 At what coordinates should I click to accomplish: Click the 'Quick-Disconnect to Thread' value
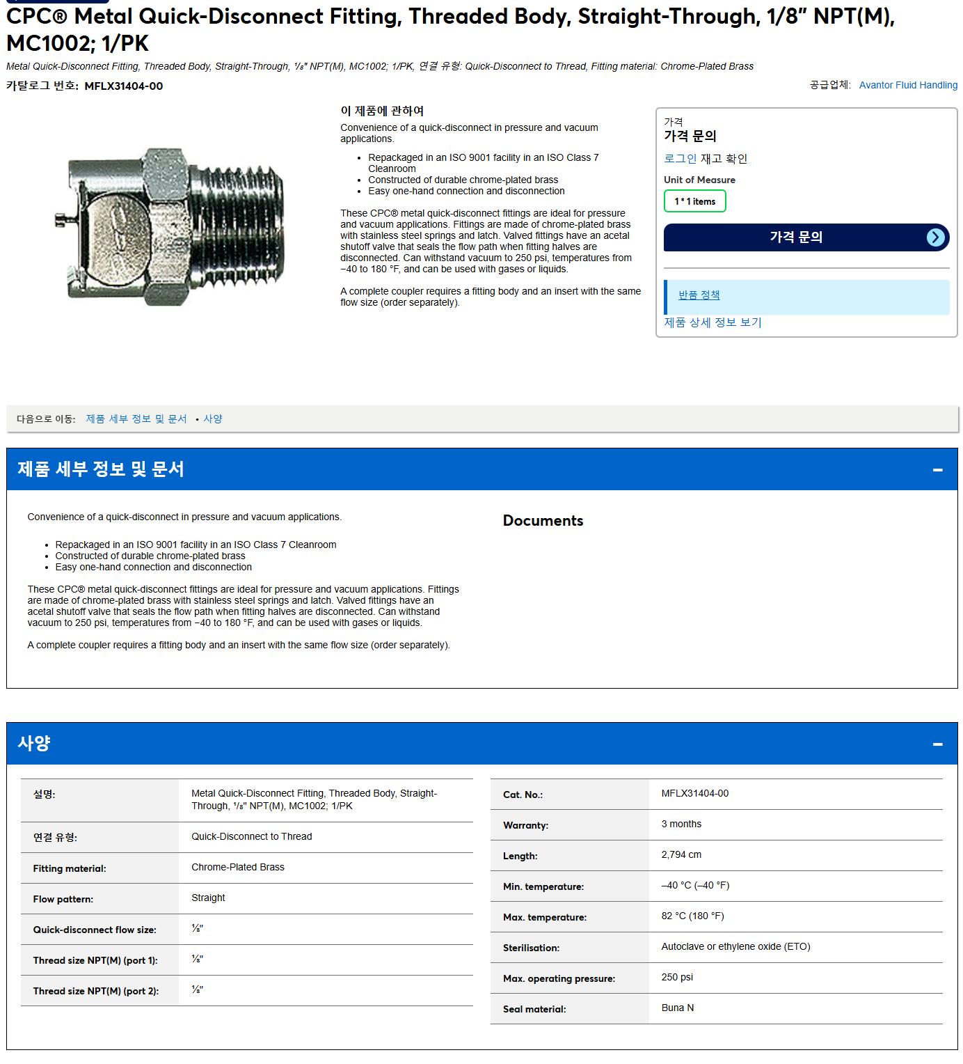252,836
